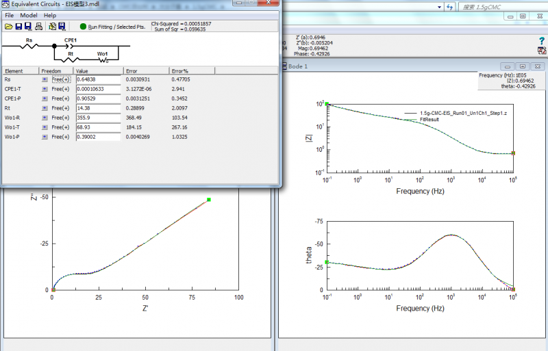Open the freedom selector for Rt
548x351 pixels.
(x=45, y=108)
